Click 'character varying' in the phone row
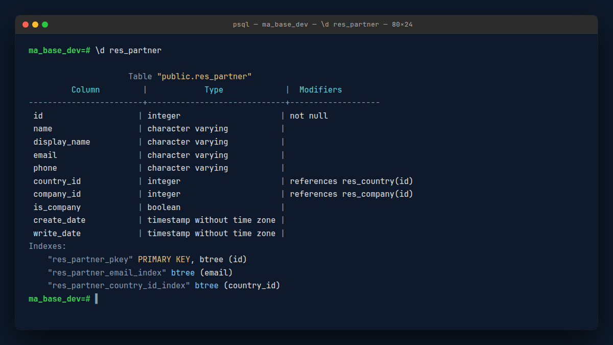Screen dimensions: 613x345 188,168
